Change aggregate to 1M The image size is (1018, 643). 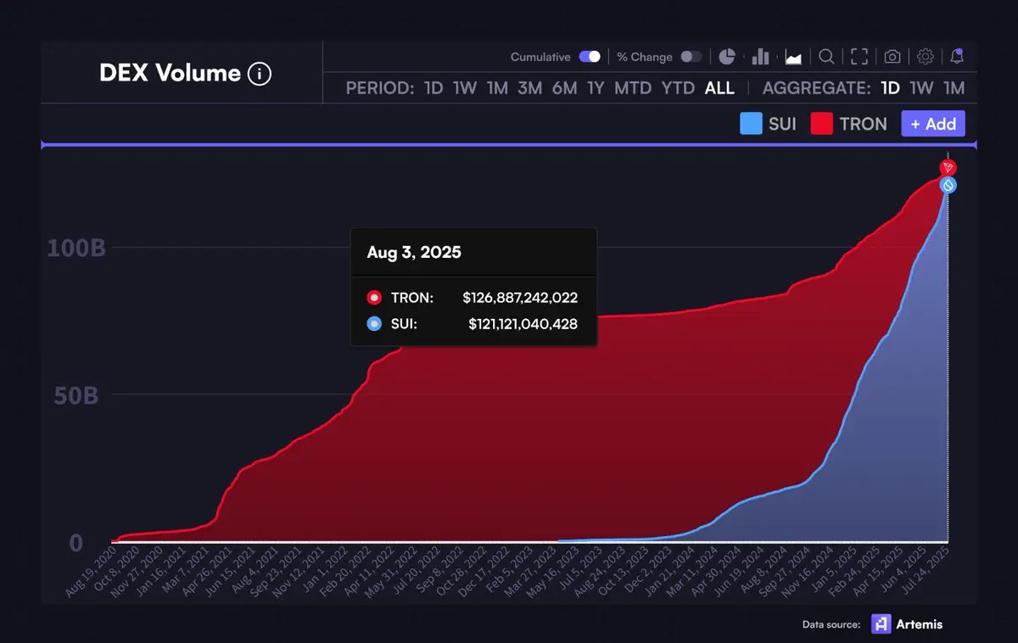[954, 88]
